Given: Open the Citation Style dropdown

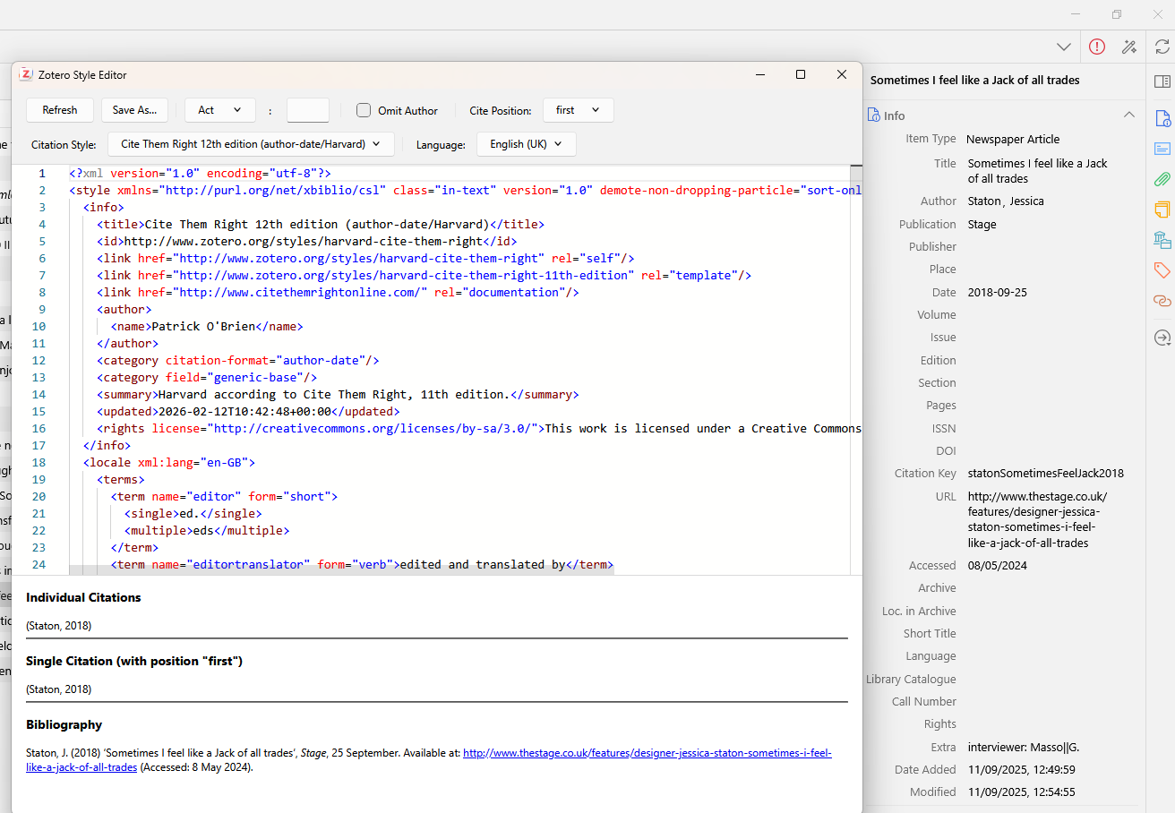Looking at the screenshot, I should tap(251, 144).
